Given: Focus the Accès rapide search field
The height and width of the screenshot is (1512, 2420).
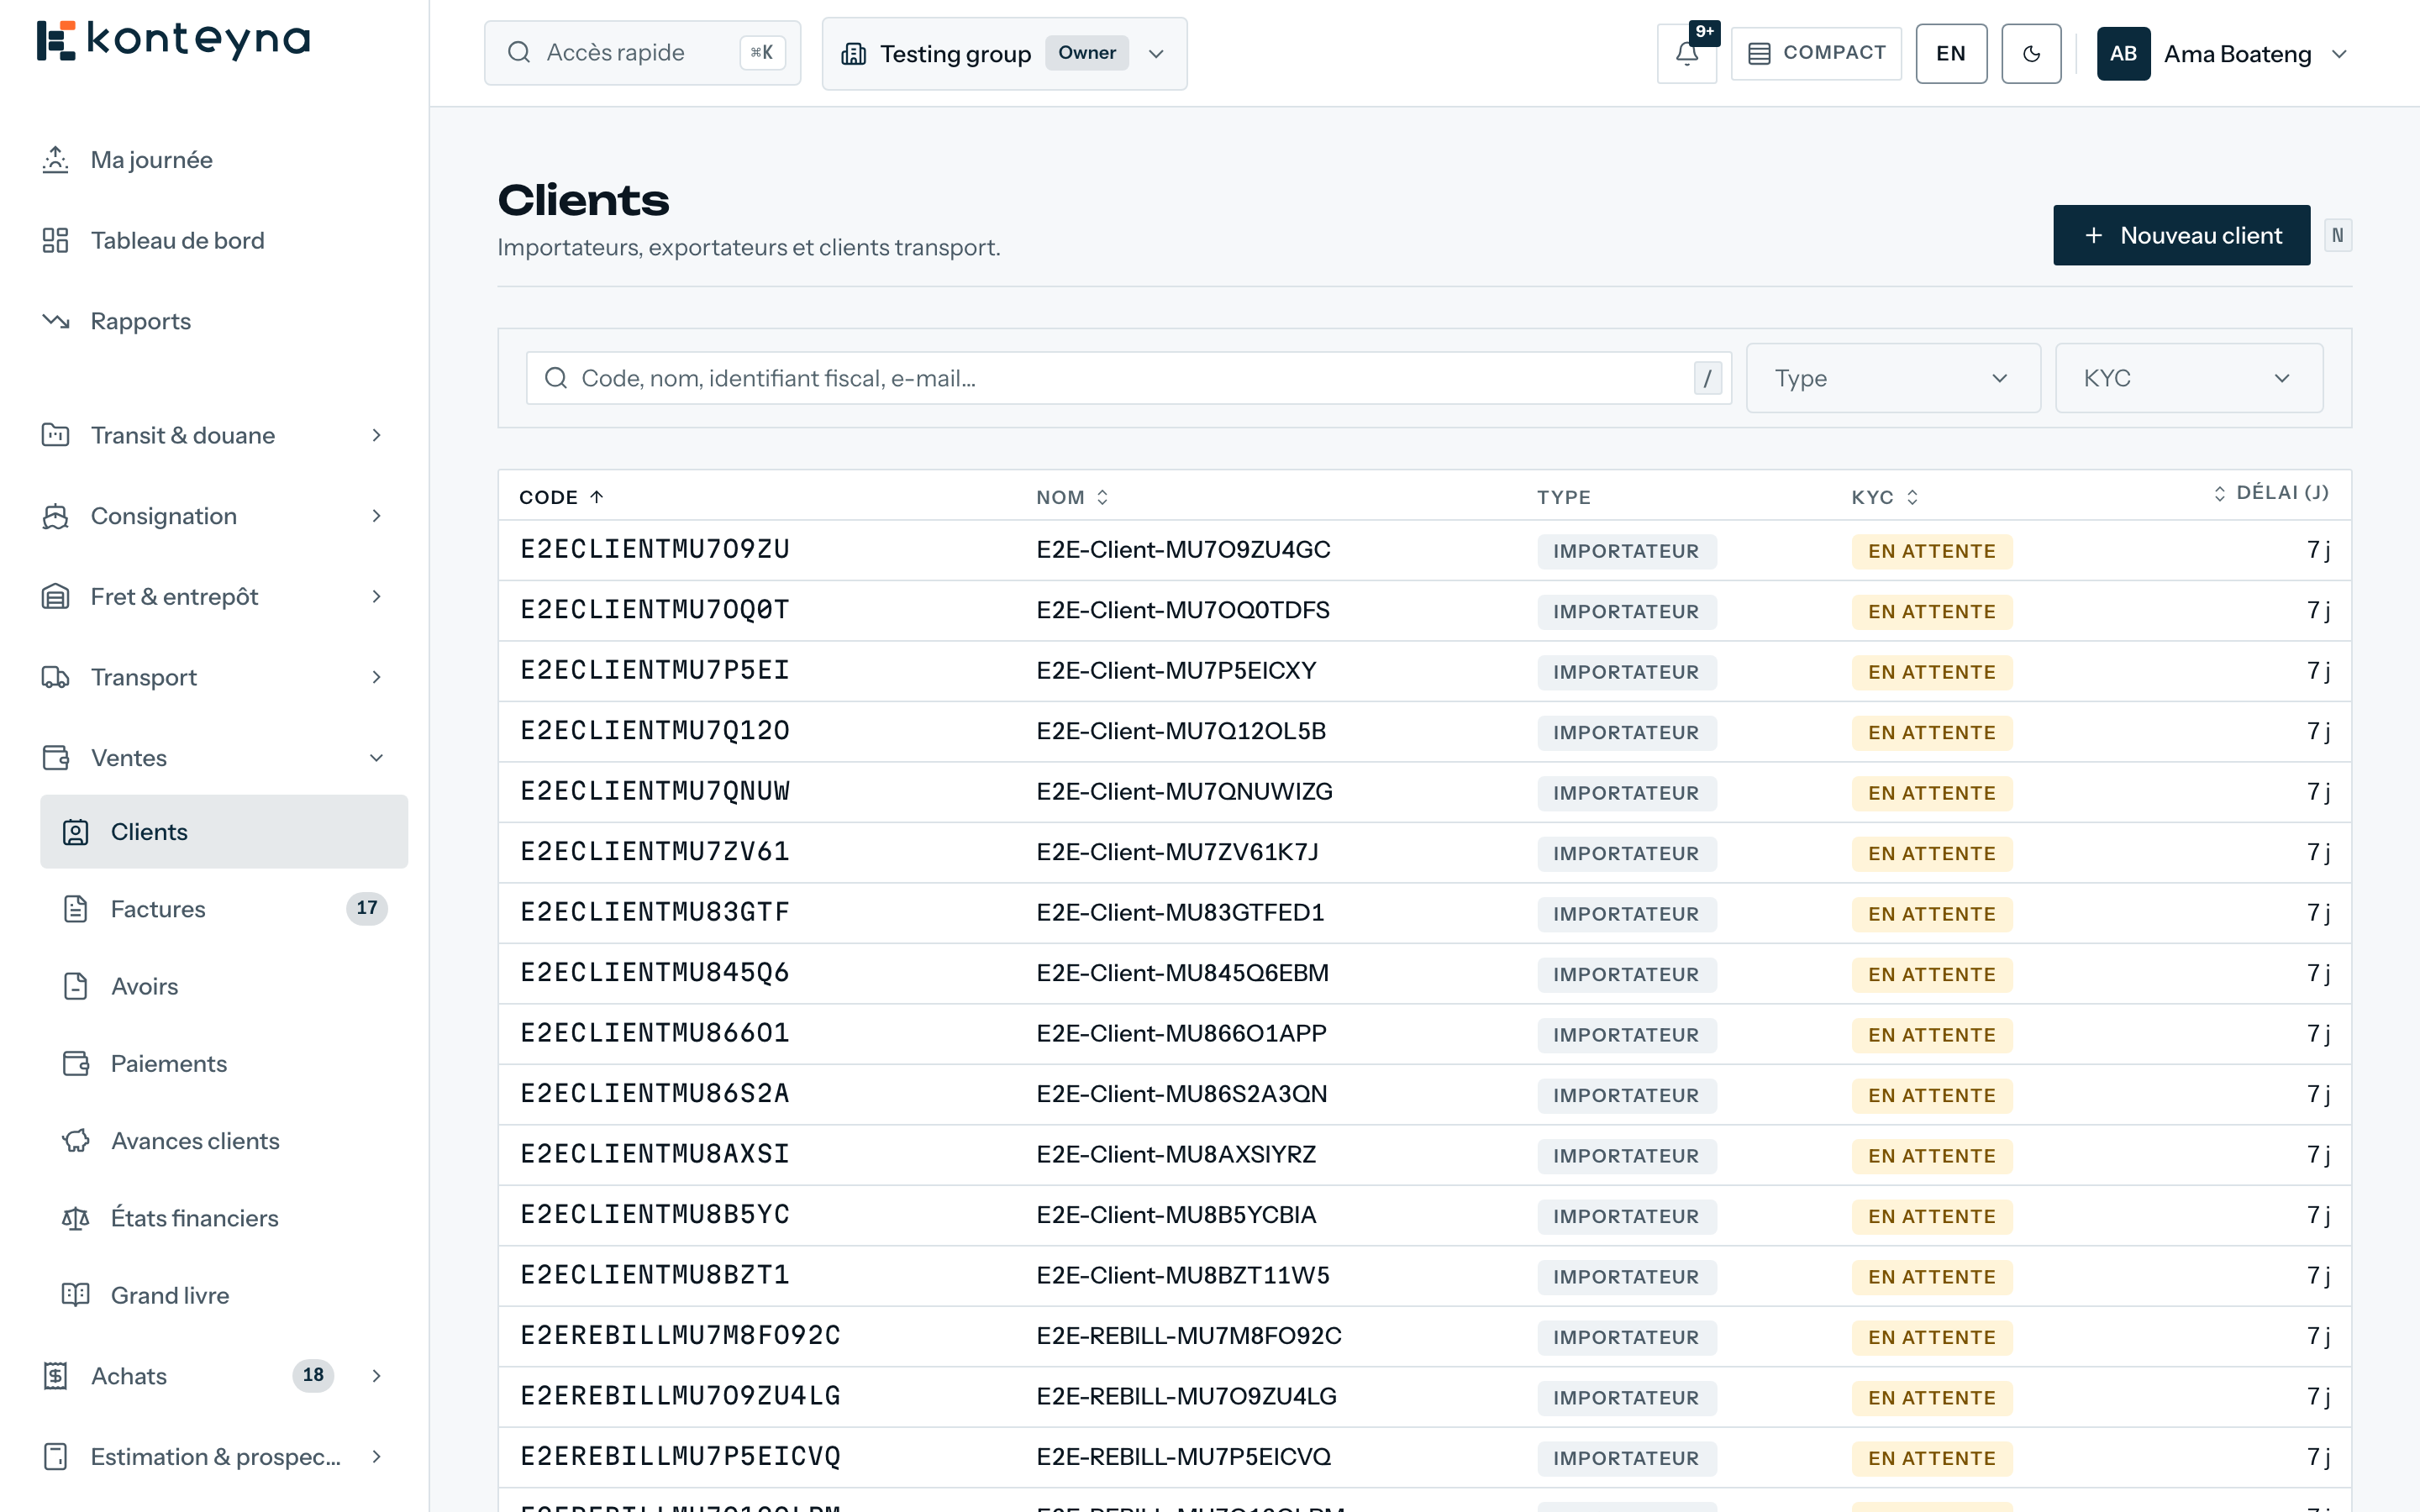Looking at the screenshot, I should point(642,53).
